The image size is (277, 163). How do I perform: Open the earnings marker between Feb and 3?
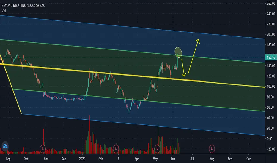click(x=116, y=148)
